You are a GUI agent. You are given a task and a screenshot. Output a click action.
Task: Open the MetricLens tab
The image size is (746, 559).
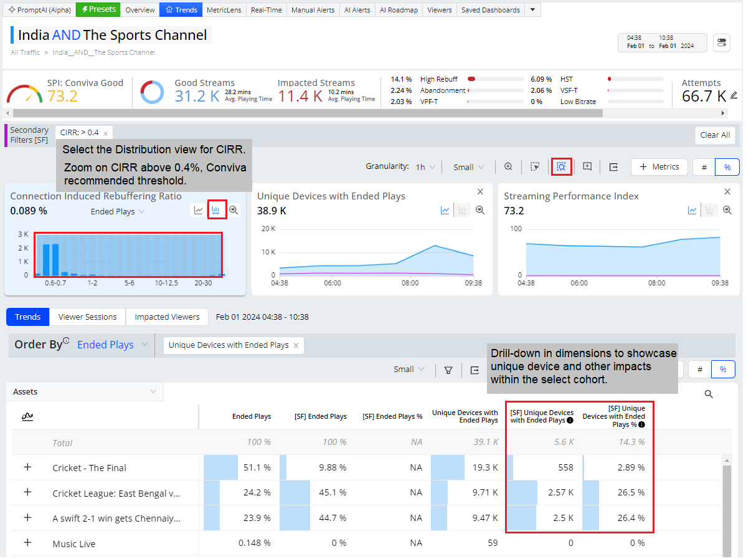click(x=224, y=10)
